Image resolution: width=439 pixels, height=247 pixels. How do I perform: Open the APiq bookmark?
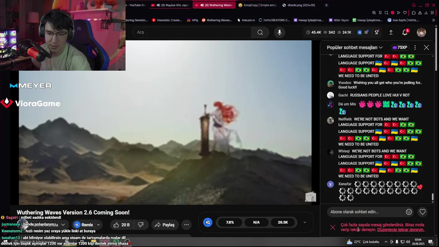[x=192, y=20]
